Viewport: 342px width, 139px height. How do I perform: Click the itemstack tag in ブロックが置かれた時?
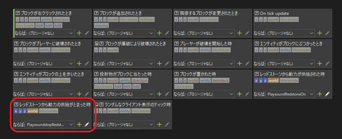click(x=220, y=81)
